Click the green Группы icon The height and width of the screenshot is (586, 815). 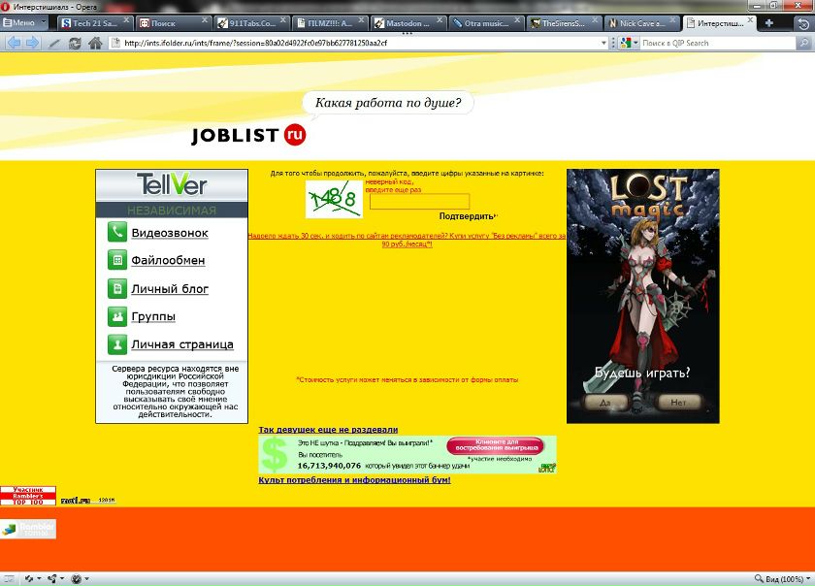coord(116,316)
